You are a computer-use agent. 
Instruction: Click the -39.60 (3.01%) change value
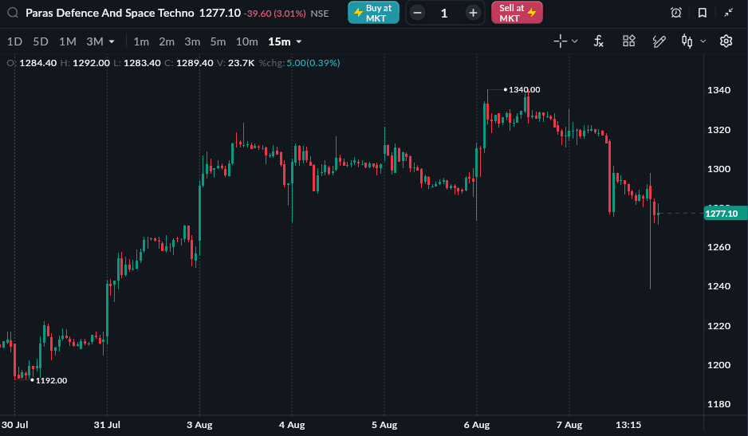pos(274,14)
